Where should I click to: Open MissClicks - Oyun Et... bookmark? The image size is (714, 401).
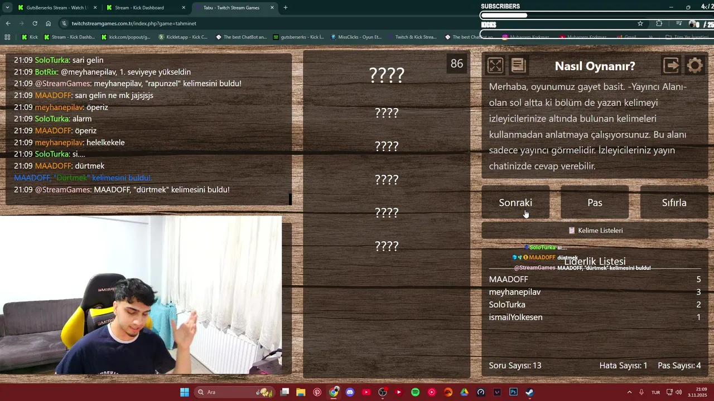(356, 37)
